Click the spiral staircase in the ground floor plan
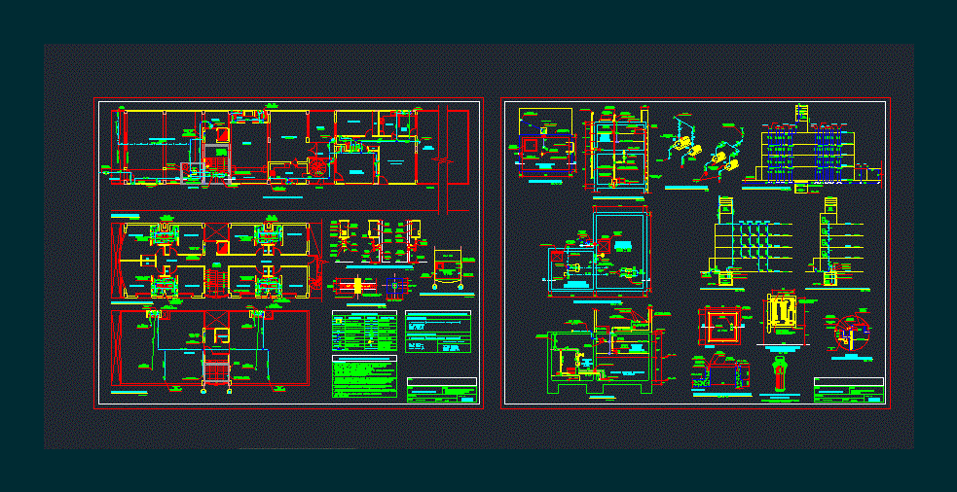957x492 pixels. [x=318, y=167]
